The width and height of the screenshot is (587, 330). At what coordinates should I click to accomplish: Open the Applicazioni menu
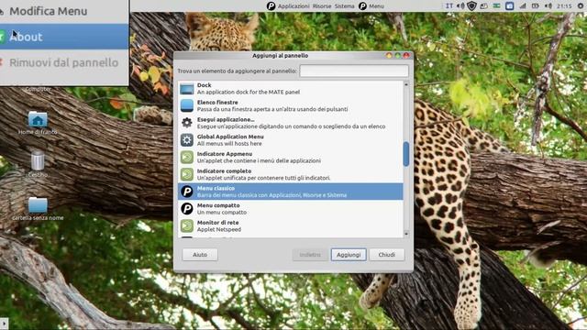coord(293,6)
